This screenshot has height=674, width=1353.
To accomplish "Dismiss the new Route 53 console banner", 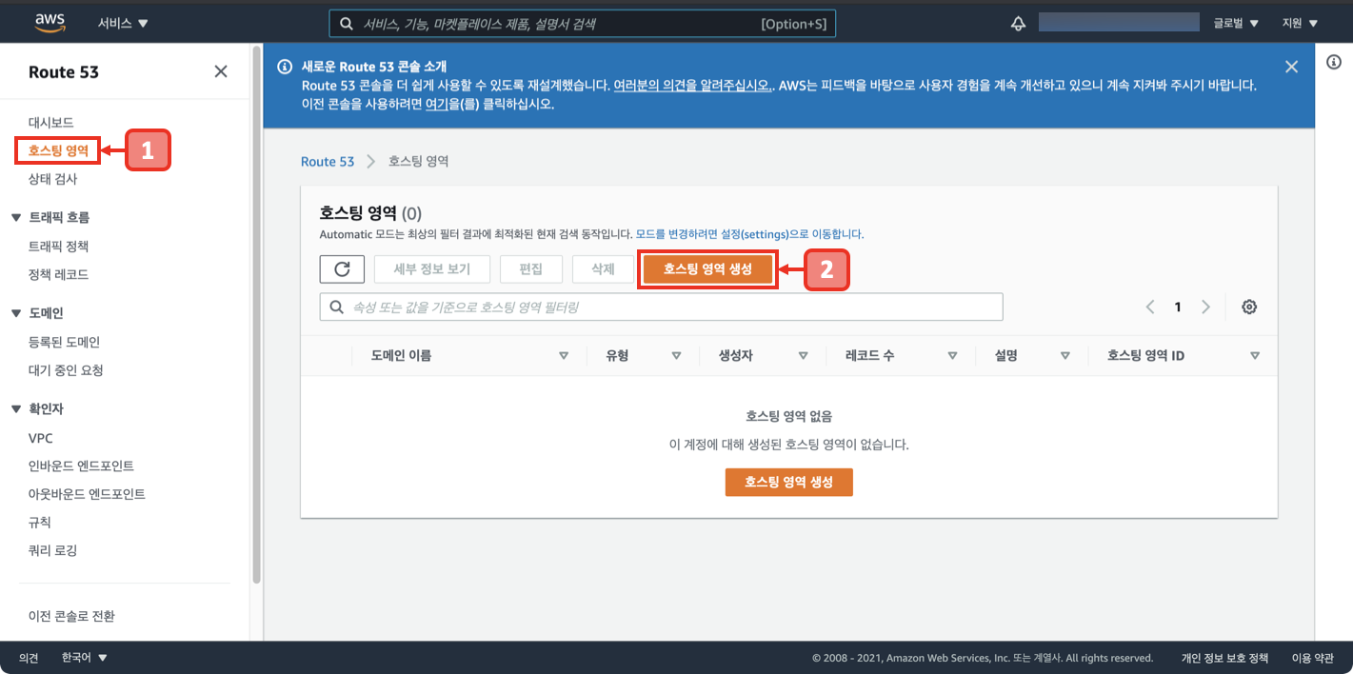I will click(x=1291, y=67).
